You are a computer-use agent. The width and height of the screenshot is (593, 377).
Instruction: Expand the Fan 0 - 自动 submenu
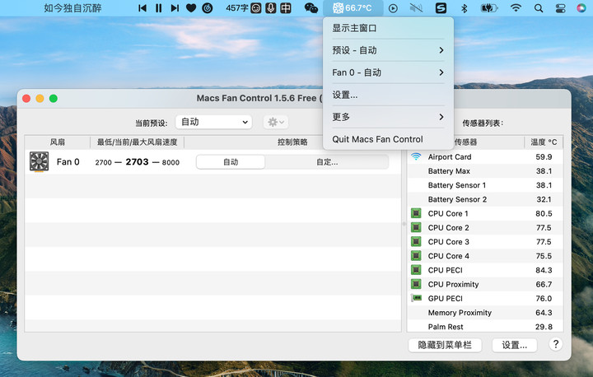pos(388,72)
